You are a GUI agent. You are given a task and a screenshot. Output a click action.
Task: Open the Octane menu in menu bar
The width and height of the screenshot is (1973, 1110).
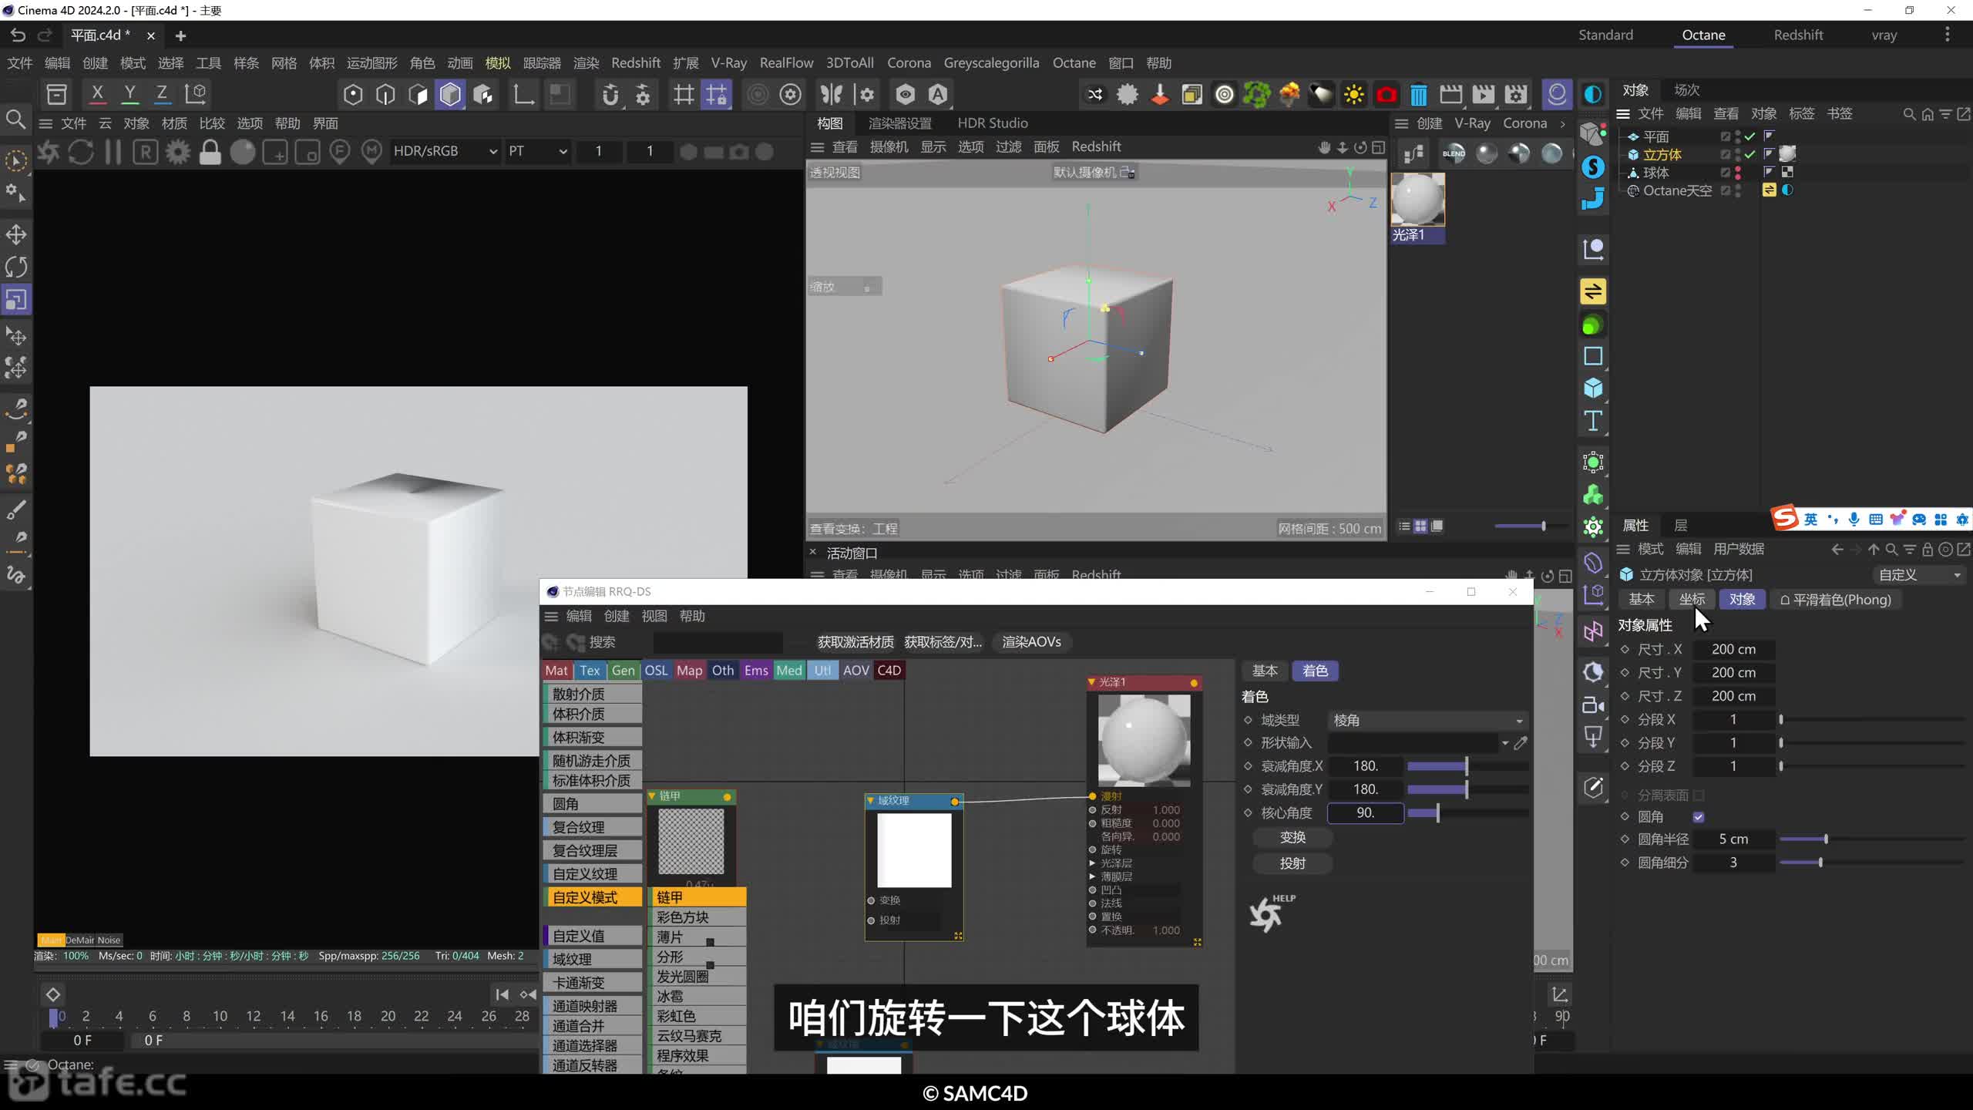[1074, 63]
